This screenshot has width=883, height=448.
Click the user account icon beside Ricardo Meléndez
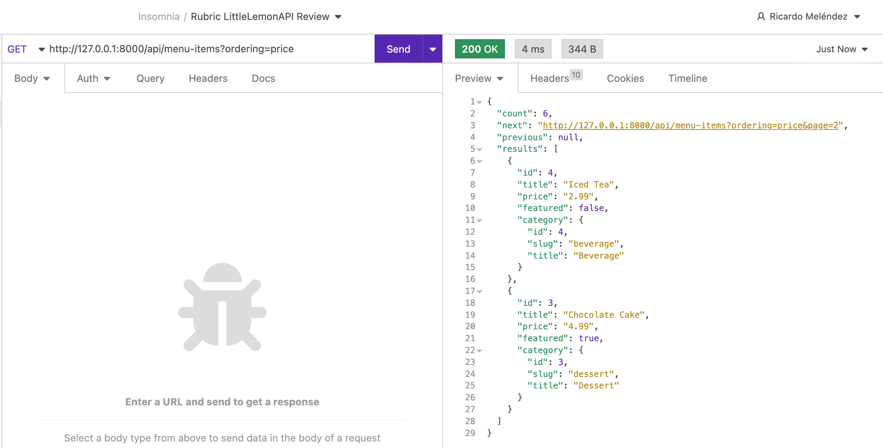click(761, 17)
